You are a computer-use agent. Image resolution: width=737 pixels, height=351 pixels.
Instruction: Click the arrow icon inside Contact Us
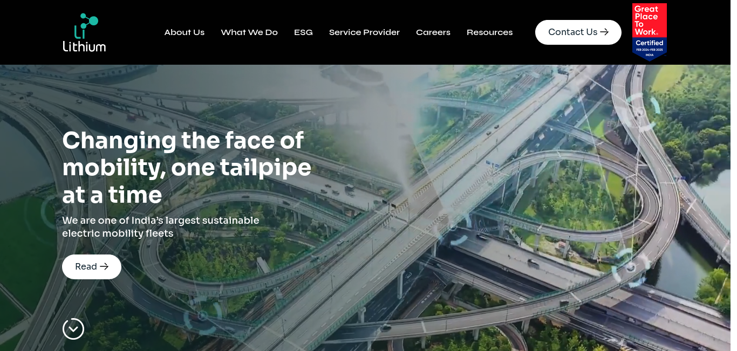[604, 32]
